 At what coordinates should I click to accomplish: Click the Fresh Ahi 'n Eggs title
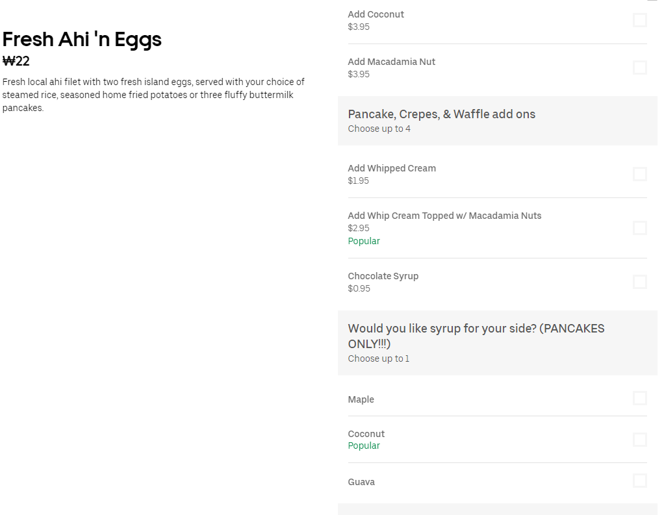pyautogui.click(x=82, y=40)
